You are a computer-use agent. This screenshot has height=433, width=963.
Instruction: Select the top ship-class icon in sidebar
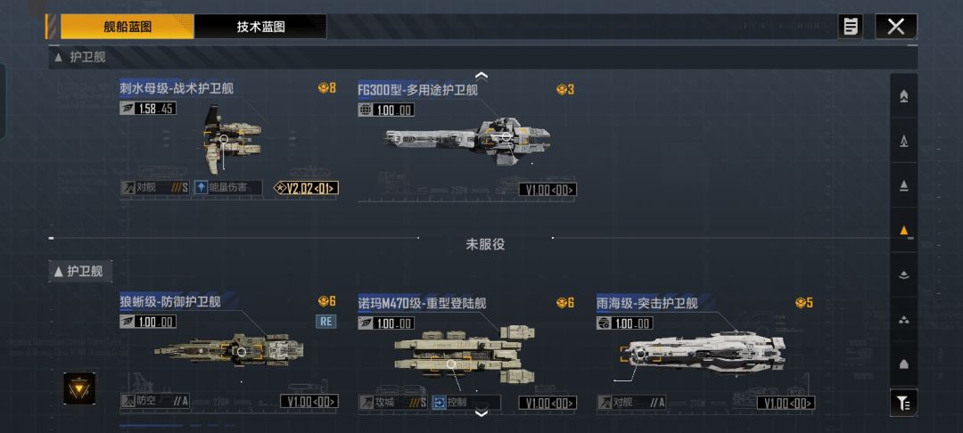(903, 96)
